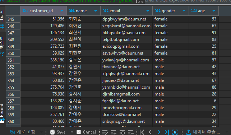
Task: Click the age cell 6 for 강서준
Action: 204,101
